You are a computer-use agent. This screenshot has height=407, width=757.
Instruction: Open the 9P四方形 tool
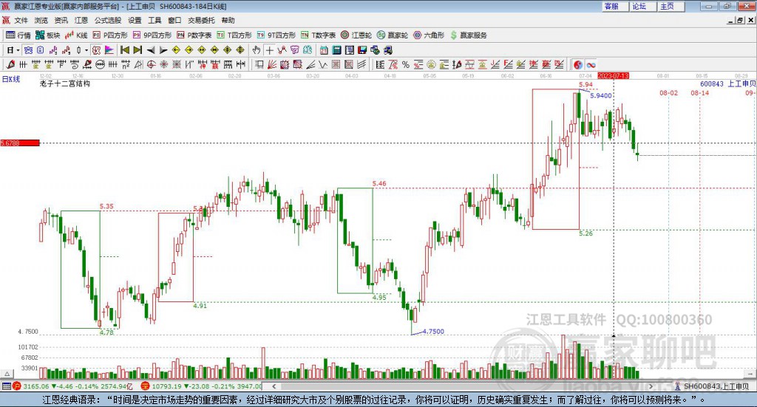click(152, 35)
